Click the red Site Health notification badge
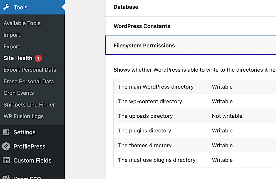Screen dimensions: 276x179 (x=38, y=58)
